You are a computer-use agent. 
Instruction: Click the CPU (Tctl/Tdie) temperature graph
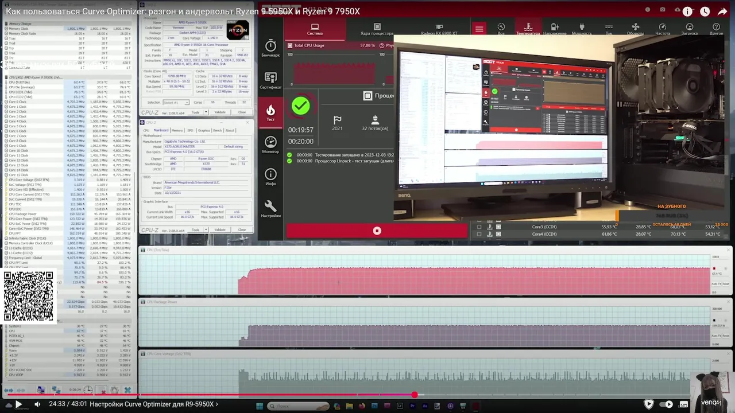coord(425,274)
